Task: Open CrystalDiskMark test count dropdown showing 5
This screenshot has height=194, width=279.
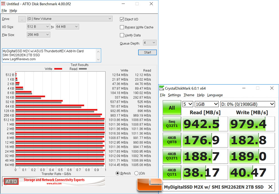Action: tap(188, 104)
